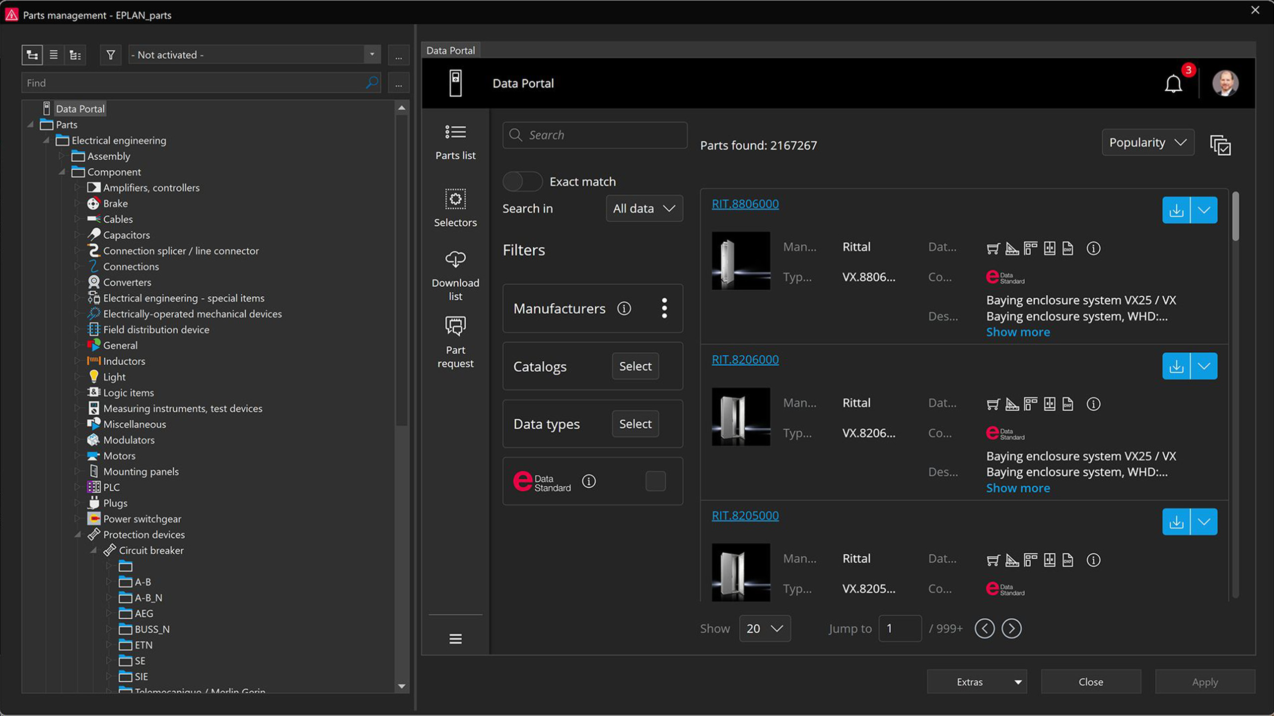Add RIT.8806000 to the shopping cart

[993, 248]
